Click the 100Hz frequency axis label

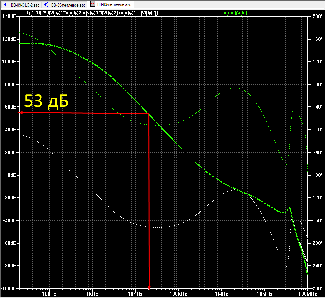point(49,294)
